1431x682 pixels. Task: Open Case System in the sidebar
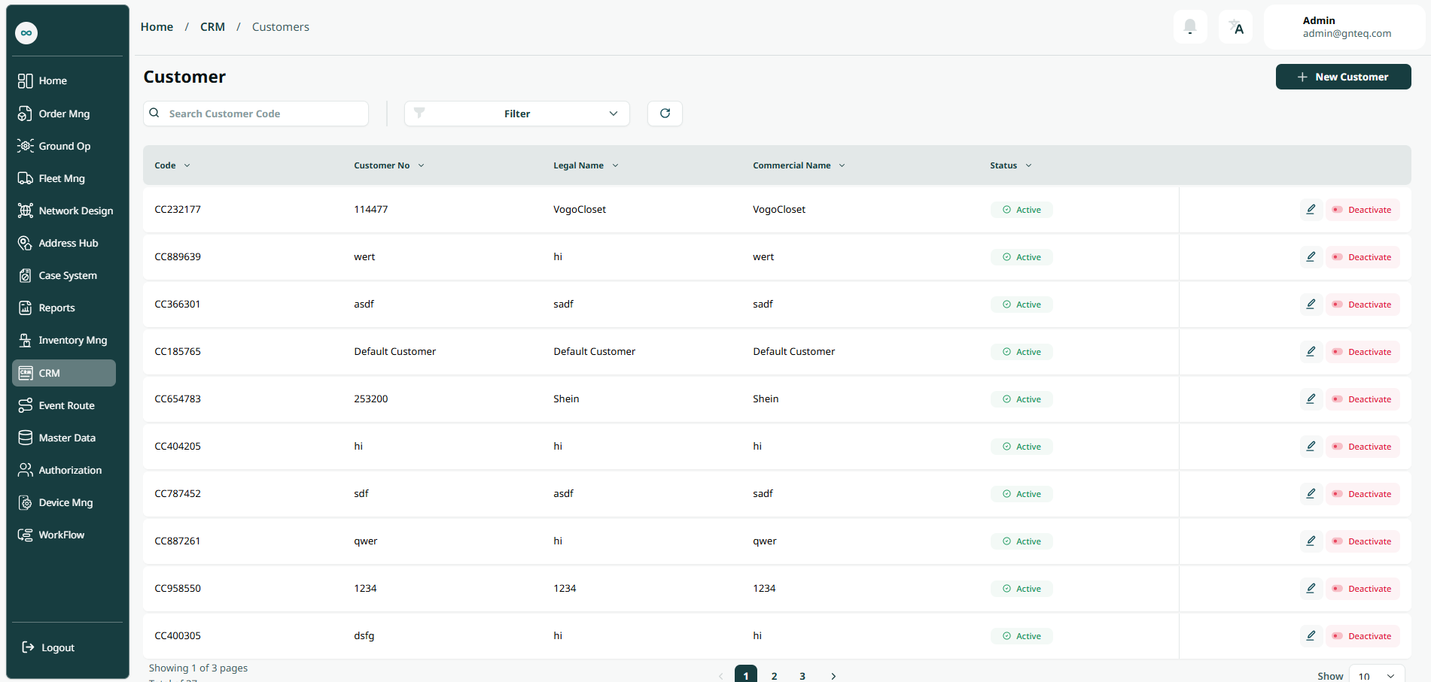pyautogui.click(x=64, y=275)
